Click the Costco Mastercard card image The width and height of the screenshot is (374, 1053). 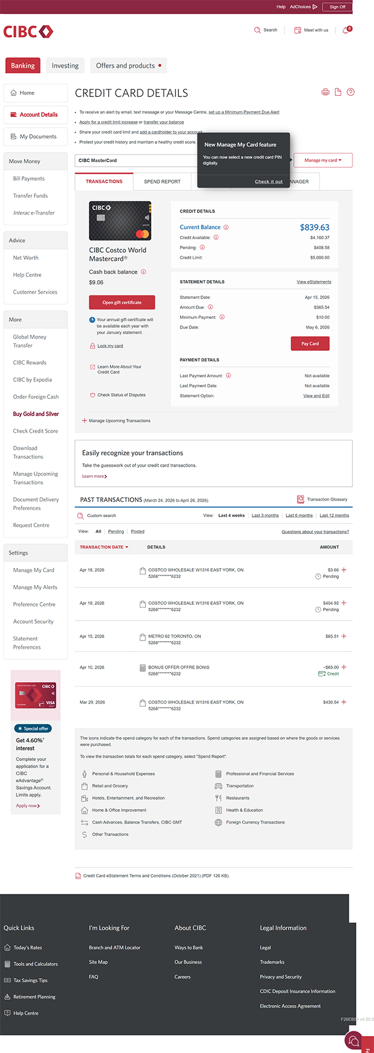point(120,221)
